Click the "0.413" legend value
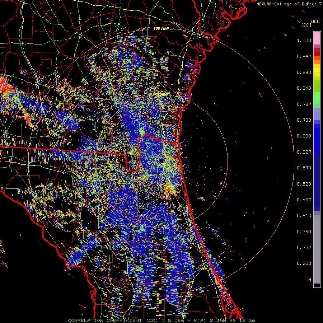Viewport: 323px width, 323px height. (x=304, y=216)
